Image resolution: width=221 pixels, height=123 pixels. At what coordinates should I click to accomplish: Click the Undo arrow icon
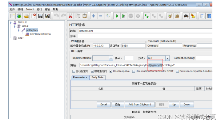point(56,16)
